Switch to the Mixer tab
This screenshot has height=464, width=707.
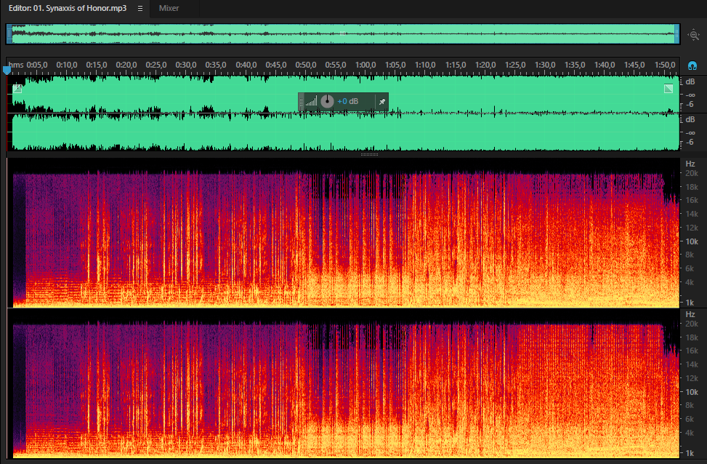[169, 8]
